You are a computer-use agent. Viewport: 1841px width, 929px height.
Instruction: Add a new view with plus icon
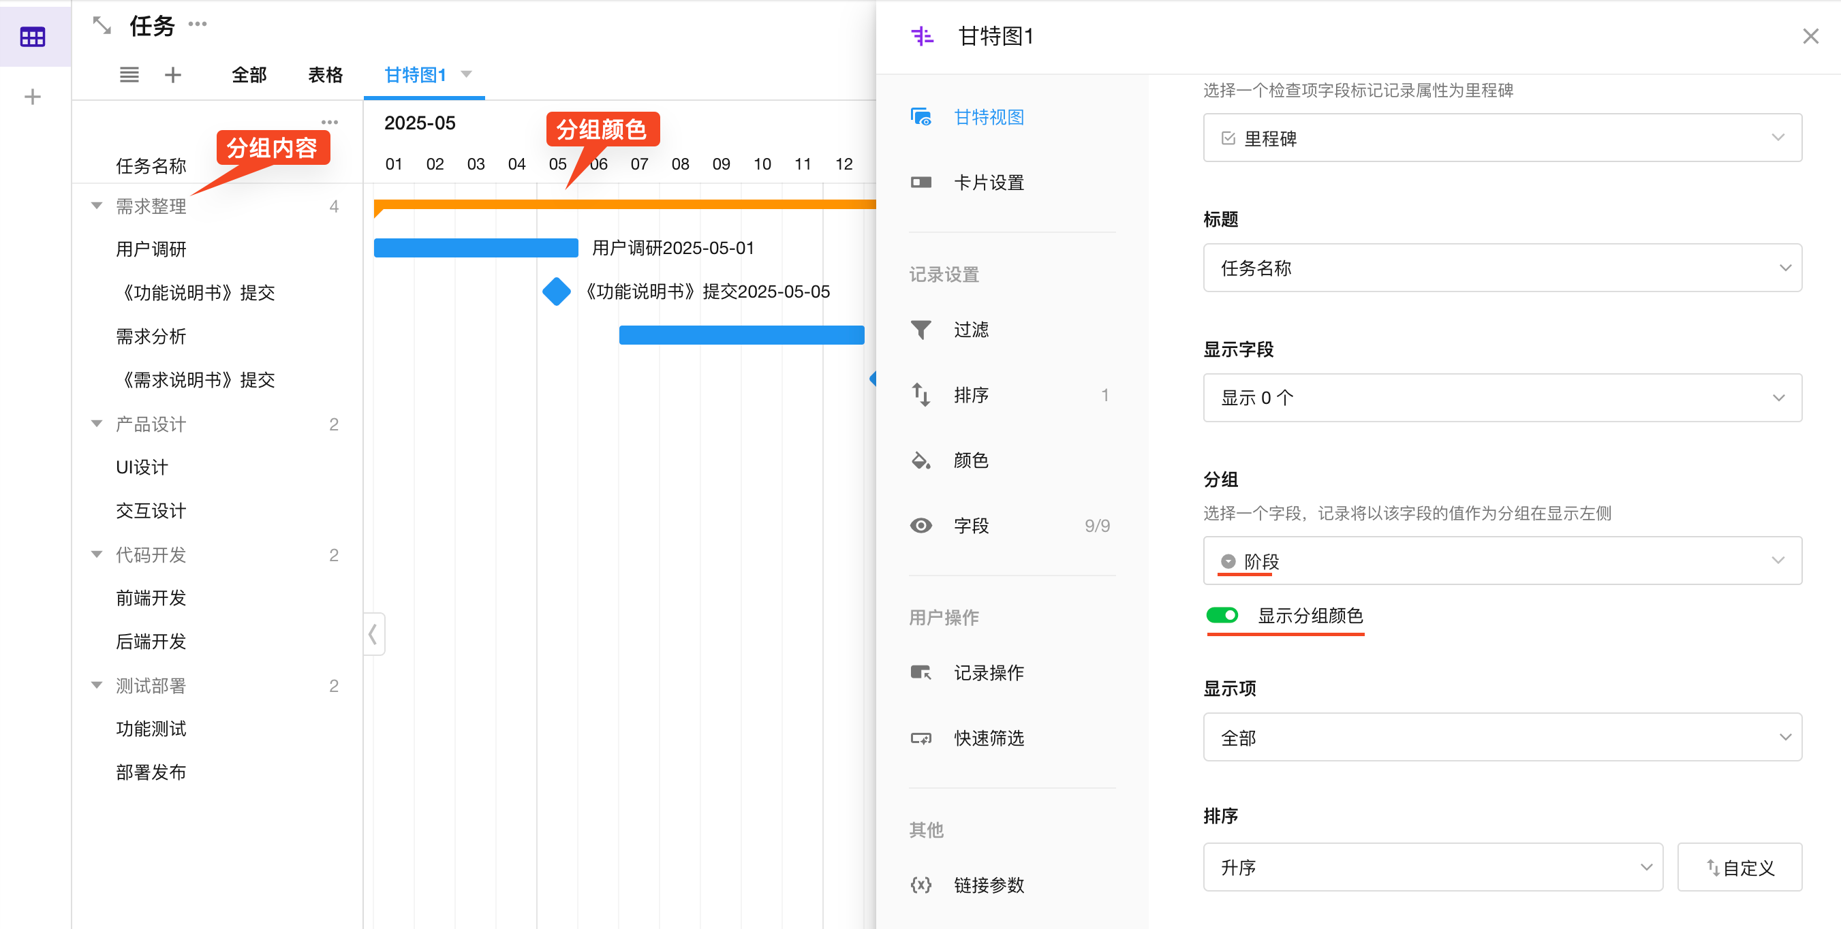tap(173, 74)
